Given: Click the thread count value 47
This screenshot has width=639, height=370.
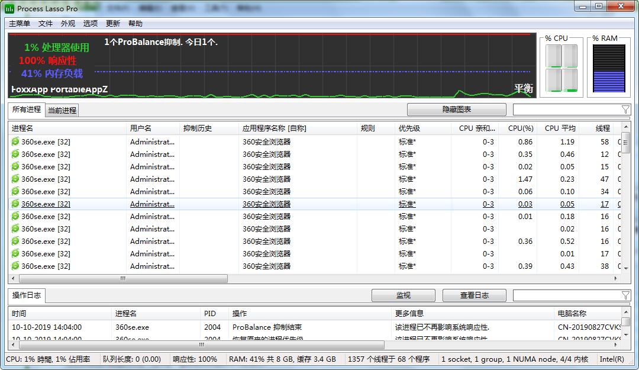Looking at the screenshot, I should click(604, 179).
